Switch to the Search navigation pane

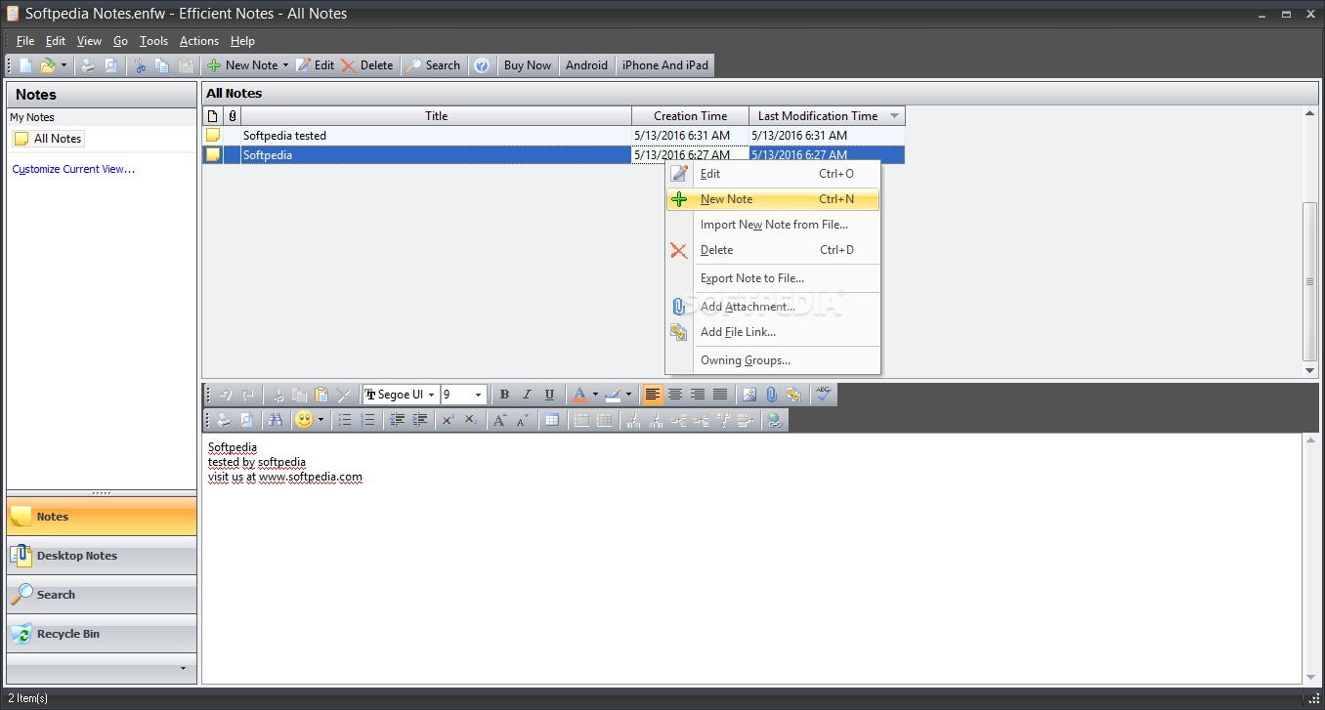tap(102, 595)
